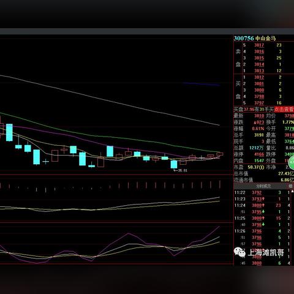294x294 pixels.
Task: Click the buy-2 price 3801
Action: coord(259,83)
